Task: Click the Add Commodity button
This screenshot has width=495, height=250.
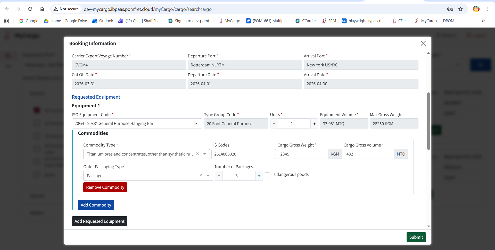Action: pos(96,205)
